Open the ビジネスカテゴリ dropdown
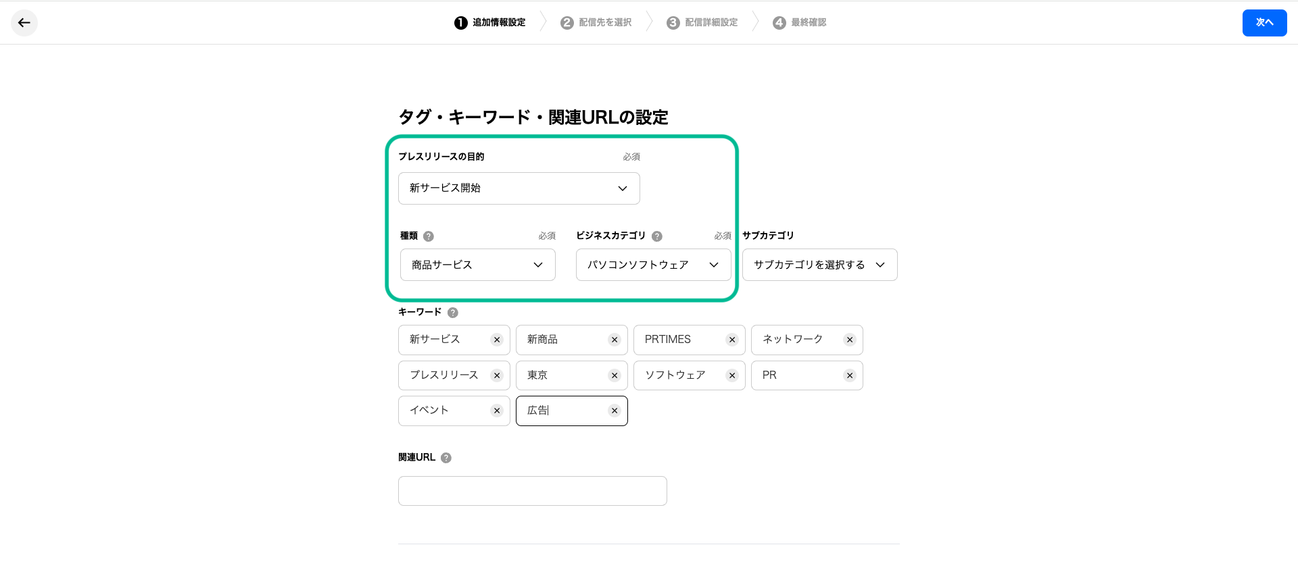This screenshot has width=1298, height=574. coord(654,265)
